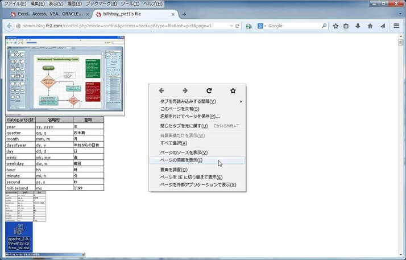Close the billyboy_pict1's file tab
The height and width of the screenshot is (260, 406).
coord(173,14)
